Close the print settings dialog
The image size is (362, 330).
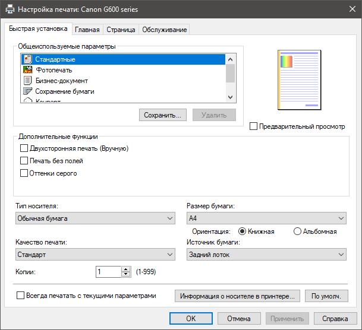[x=352, y=9]
